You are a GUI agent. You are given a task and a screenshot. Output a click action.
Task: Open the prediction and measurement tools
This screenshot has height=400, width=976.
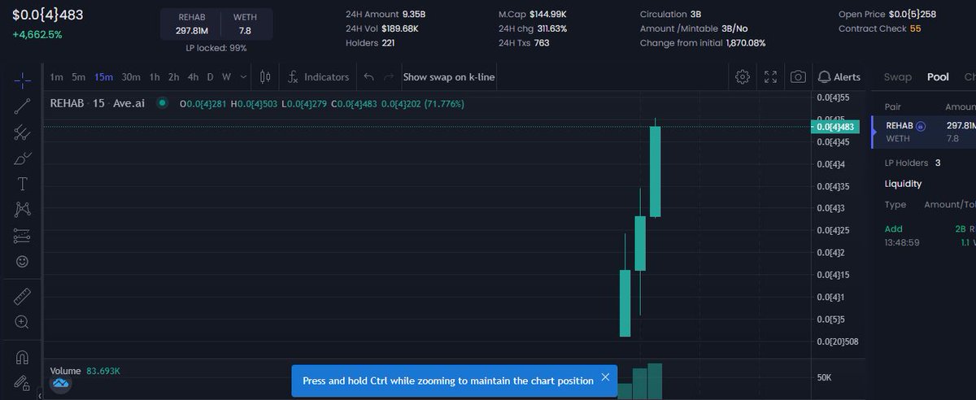tap(22, 236)
